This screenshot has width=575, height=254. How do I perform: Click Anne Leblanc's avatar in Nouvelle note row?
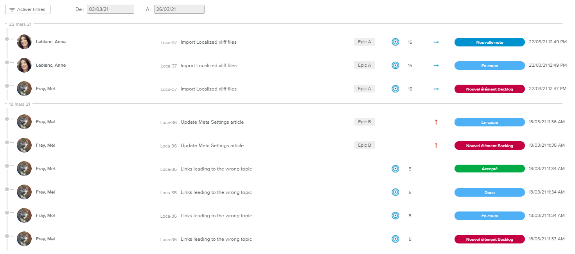click(24, 42)
